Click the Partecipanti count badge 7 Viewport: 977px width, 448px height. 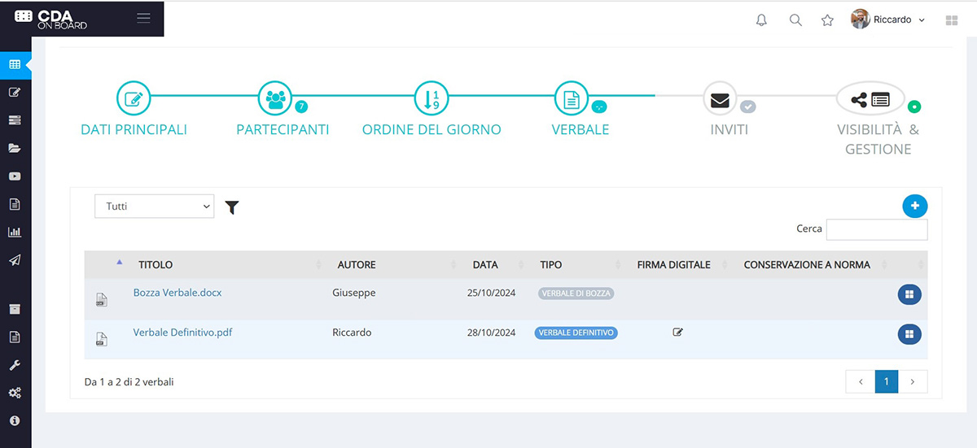click(x=301, y=107)
